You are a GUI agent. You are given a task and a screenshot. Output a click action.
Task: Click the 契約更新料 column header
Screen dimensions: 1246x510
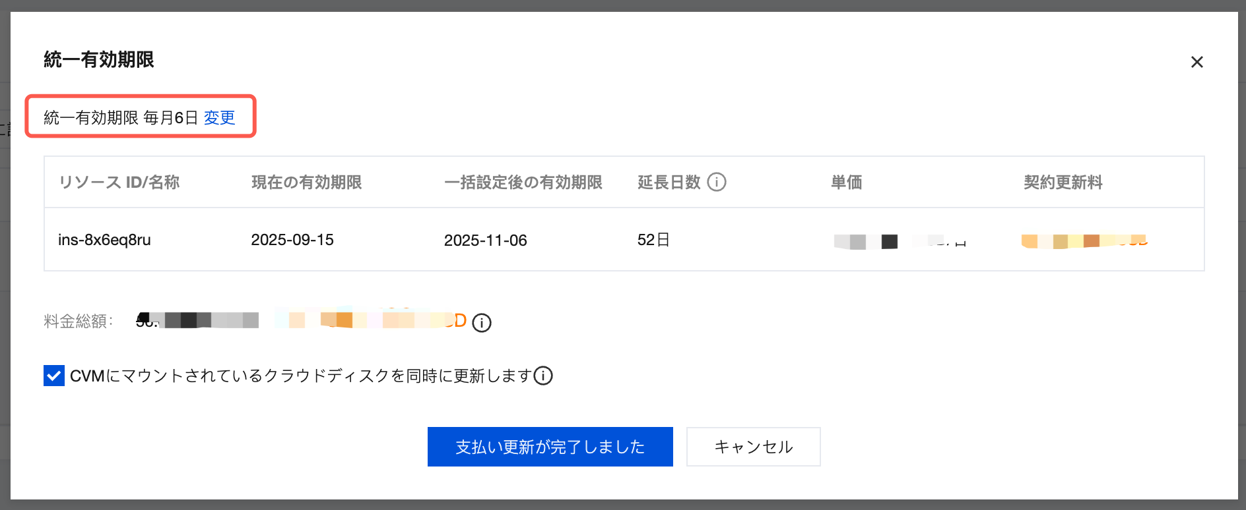1063,182
